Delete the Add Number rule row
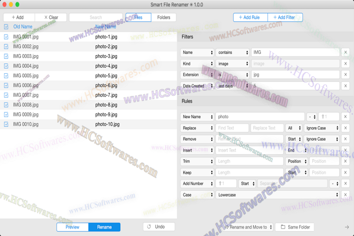The height and width of the screenshot is (236, 354). (346, 183)
